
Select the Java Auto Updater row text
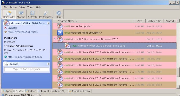point(81,26)
